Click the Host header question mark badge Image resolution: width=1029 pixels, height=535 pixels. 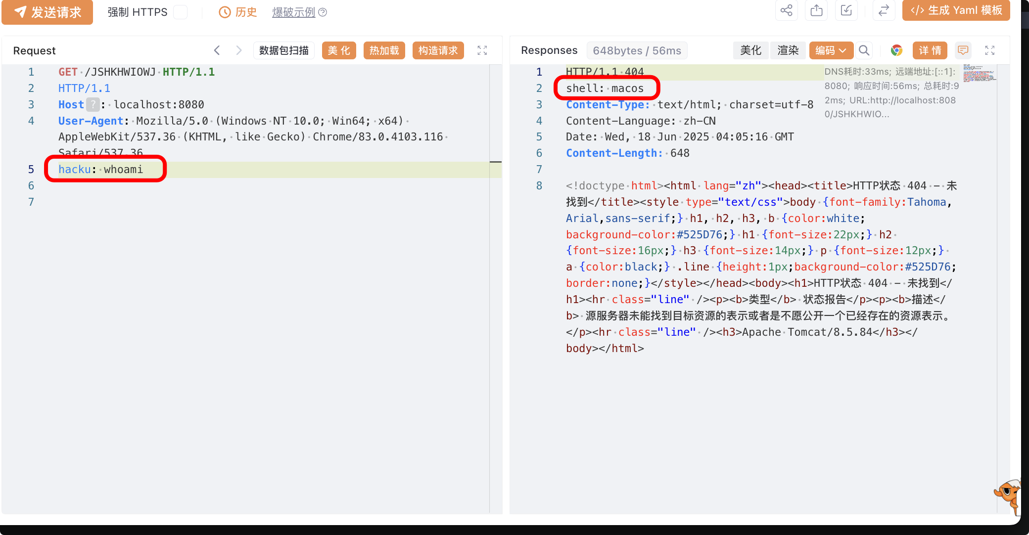(93, 105)
